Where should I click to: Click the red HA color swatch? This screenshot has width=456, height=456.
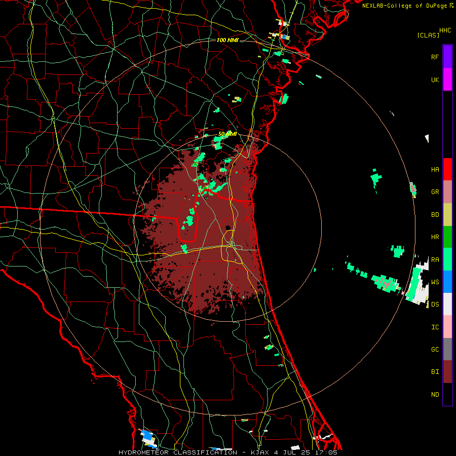click(447, 169)
